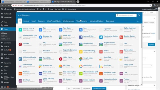Open the Structure tab
160x90 pixels.
click(x=41, y=21)
